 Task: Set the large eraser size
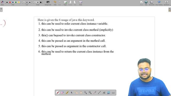(x=41, y=2)
